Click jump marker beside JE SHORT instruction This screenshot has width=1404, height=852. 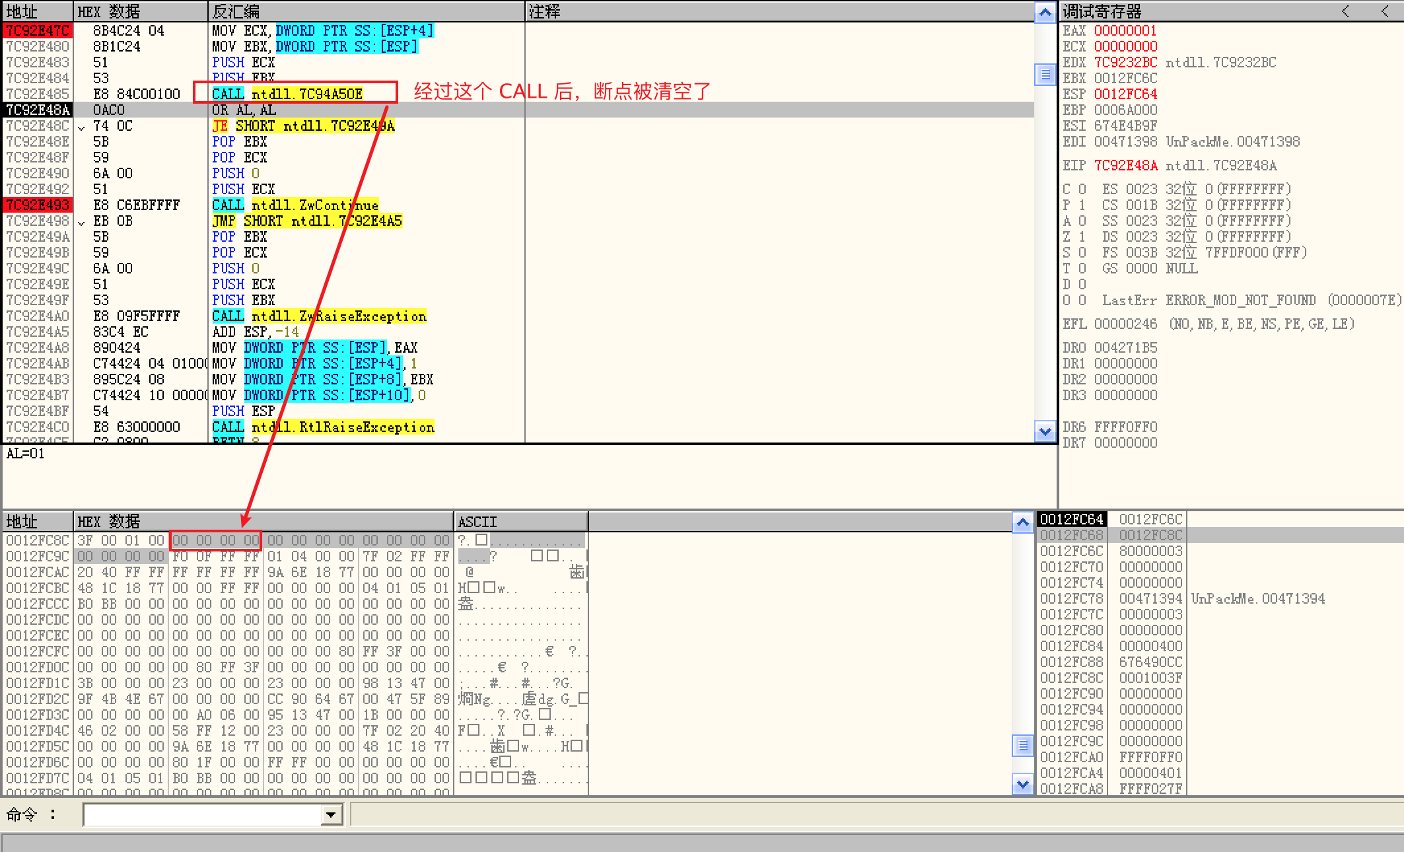(x=81, y=127)
